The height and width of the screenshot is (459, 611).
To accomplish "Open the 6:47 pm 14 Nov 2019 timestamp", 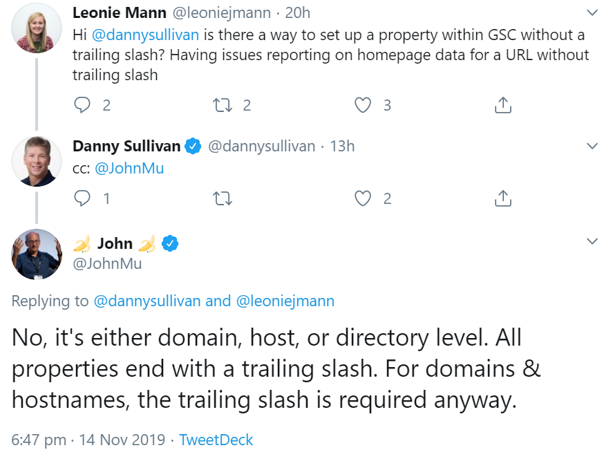I will click(x=88, y=440).
